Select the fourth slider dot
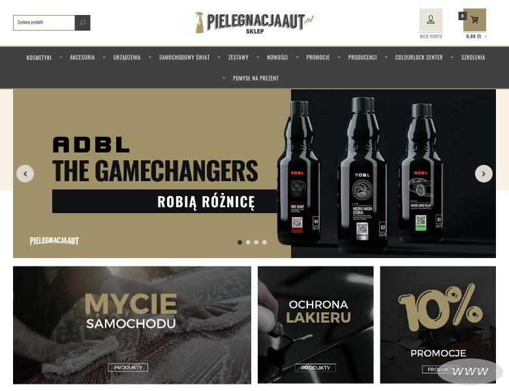 click(x=264, y=242)
